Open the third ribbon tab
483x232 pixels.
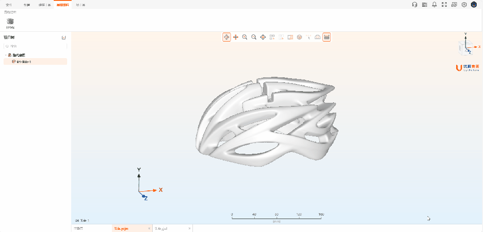(45, 5)
